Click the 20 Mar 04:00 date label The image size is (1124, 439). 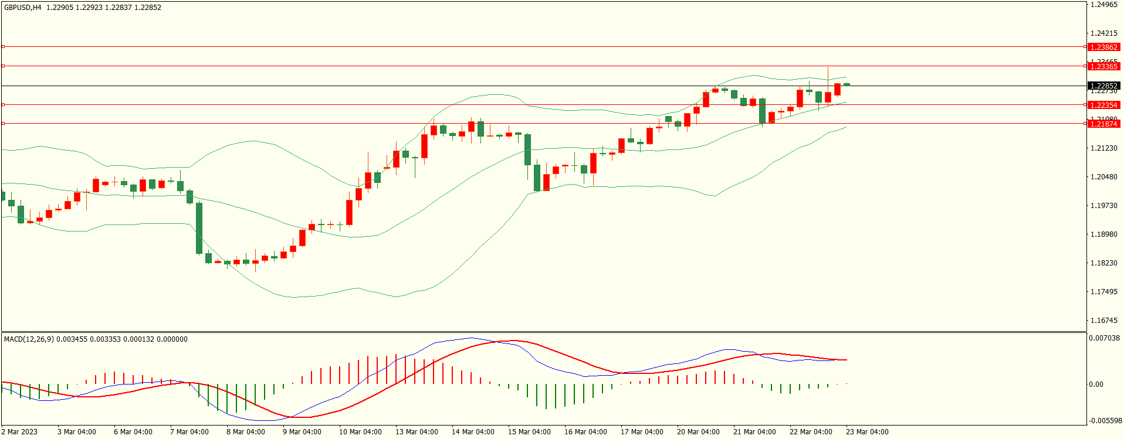click(x=698, y=432)
